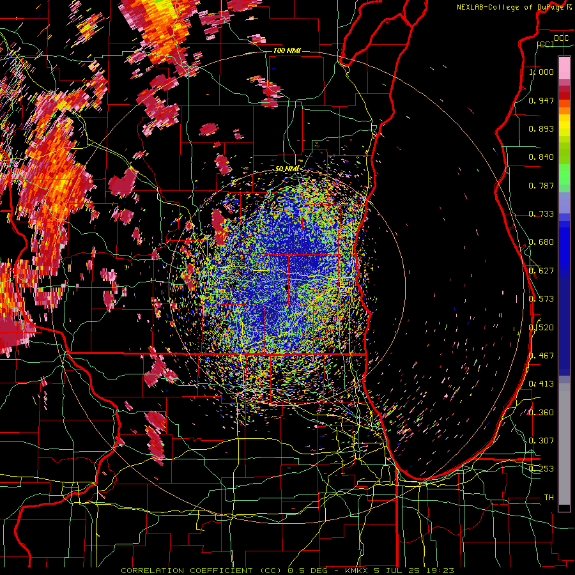Select the yellow band on the color bar
The image size is (575, 575).
pyautogui.click(x=564, y=126)
